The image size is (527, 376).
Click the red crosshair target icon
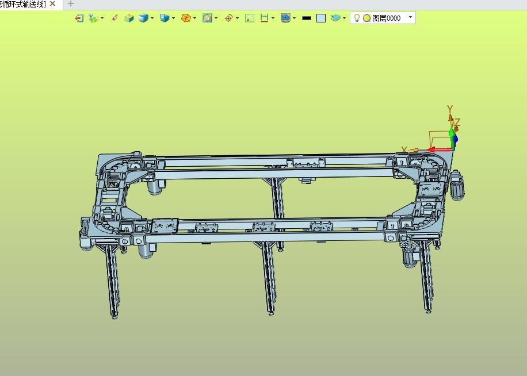[228, 18]
